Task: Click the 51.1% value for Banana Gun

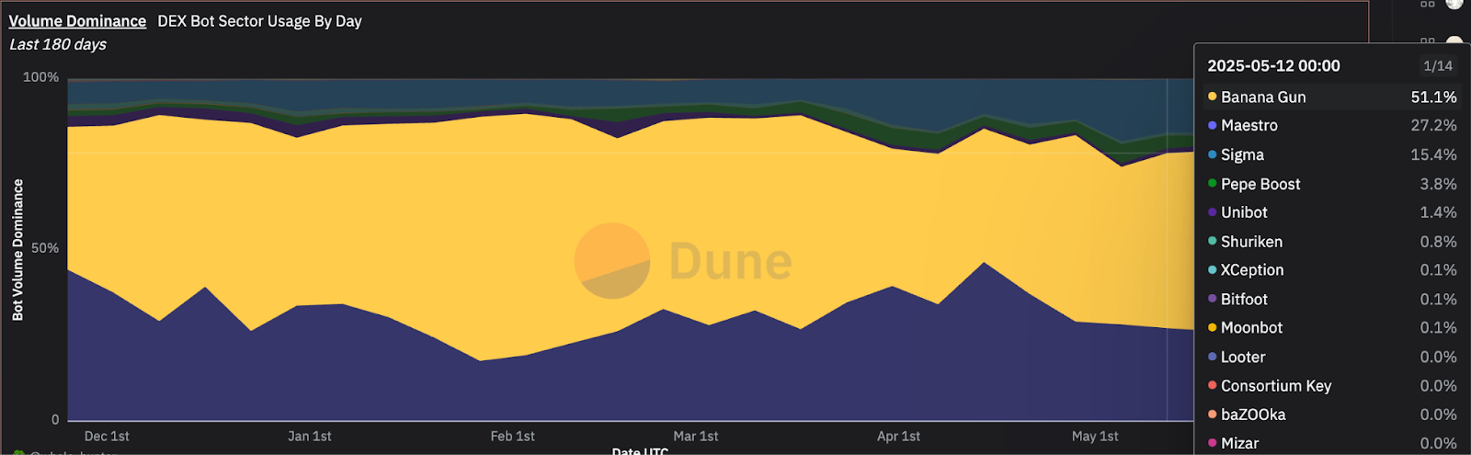Action: tap(1433, 97)
